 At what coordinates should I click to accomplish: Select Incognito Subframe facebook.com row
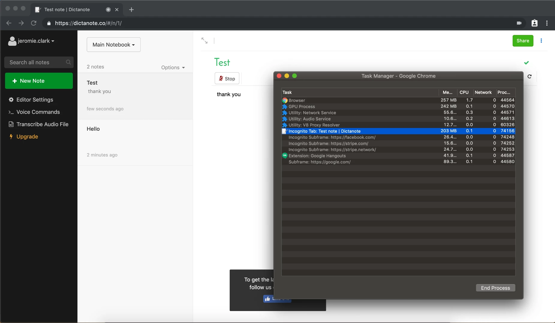[x=398, y=137]
